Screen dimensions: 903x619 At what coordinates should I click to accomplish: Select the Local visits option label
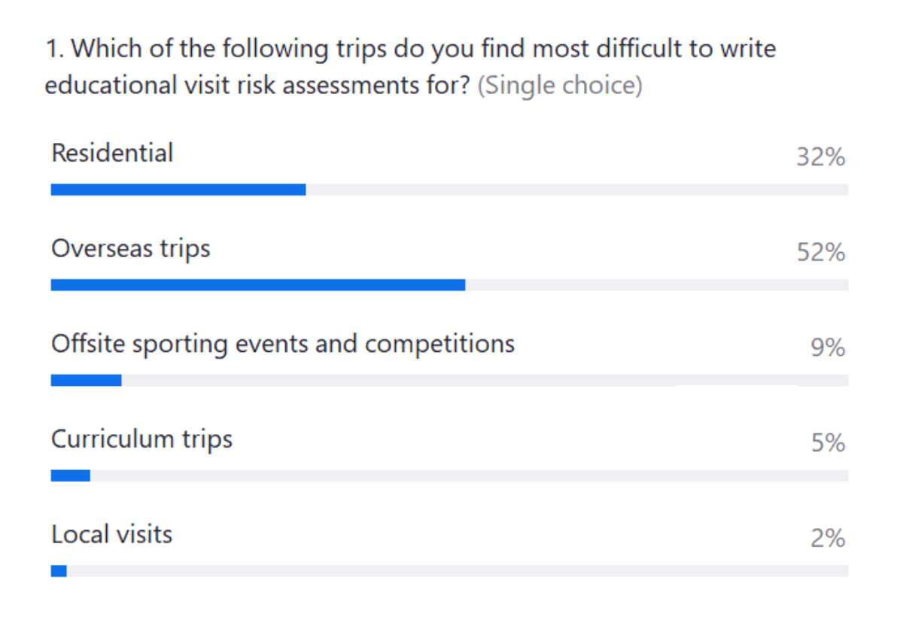[x=112, y=535]
